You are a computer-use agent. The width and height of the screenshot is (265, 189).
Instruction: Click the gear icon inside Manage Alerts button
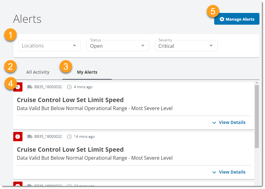(x=222, y=19)
